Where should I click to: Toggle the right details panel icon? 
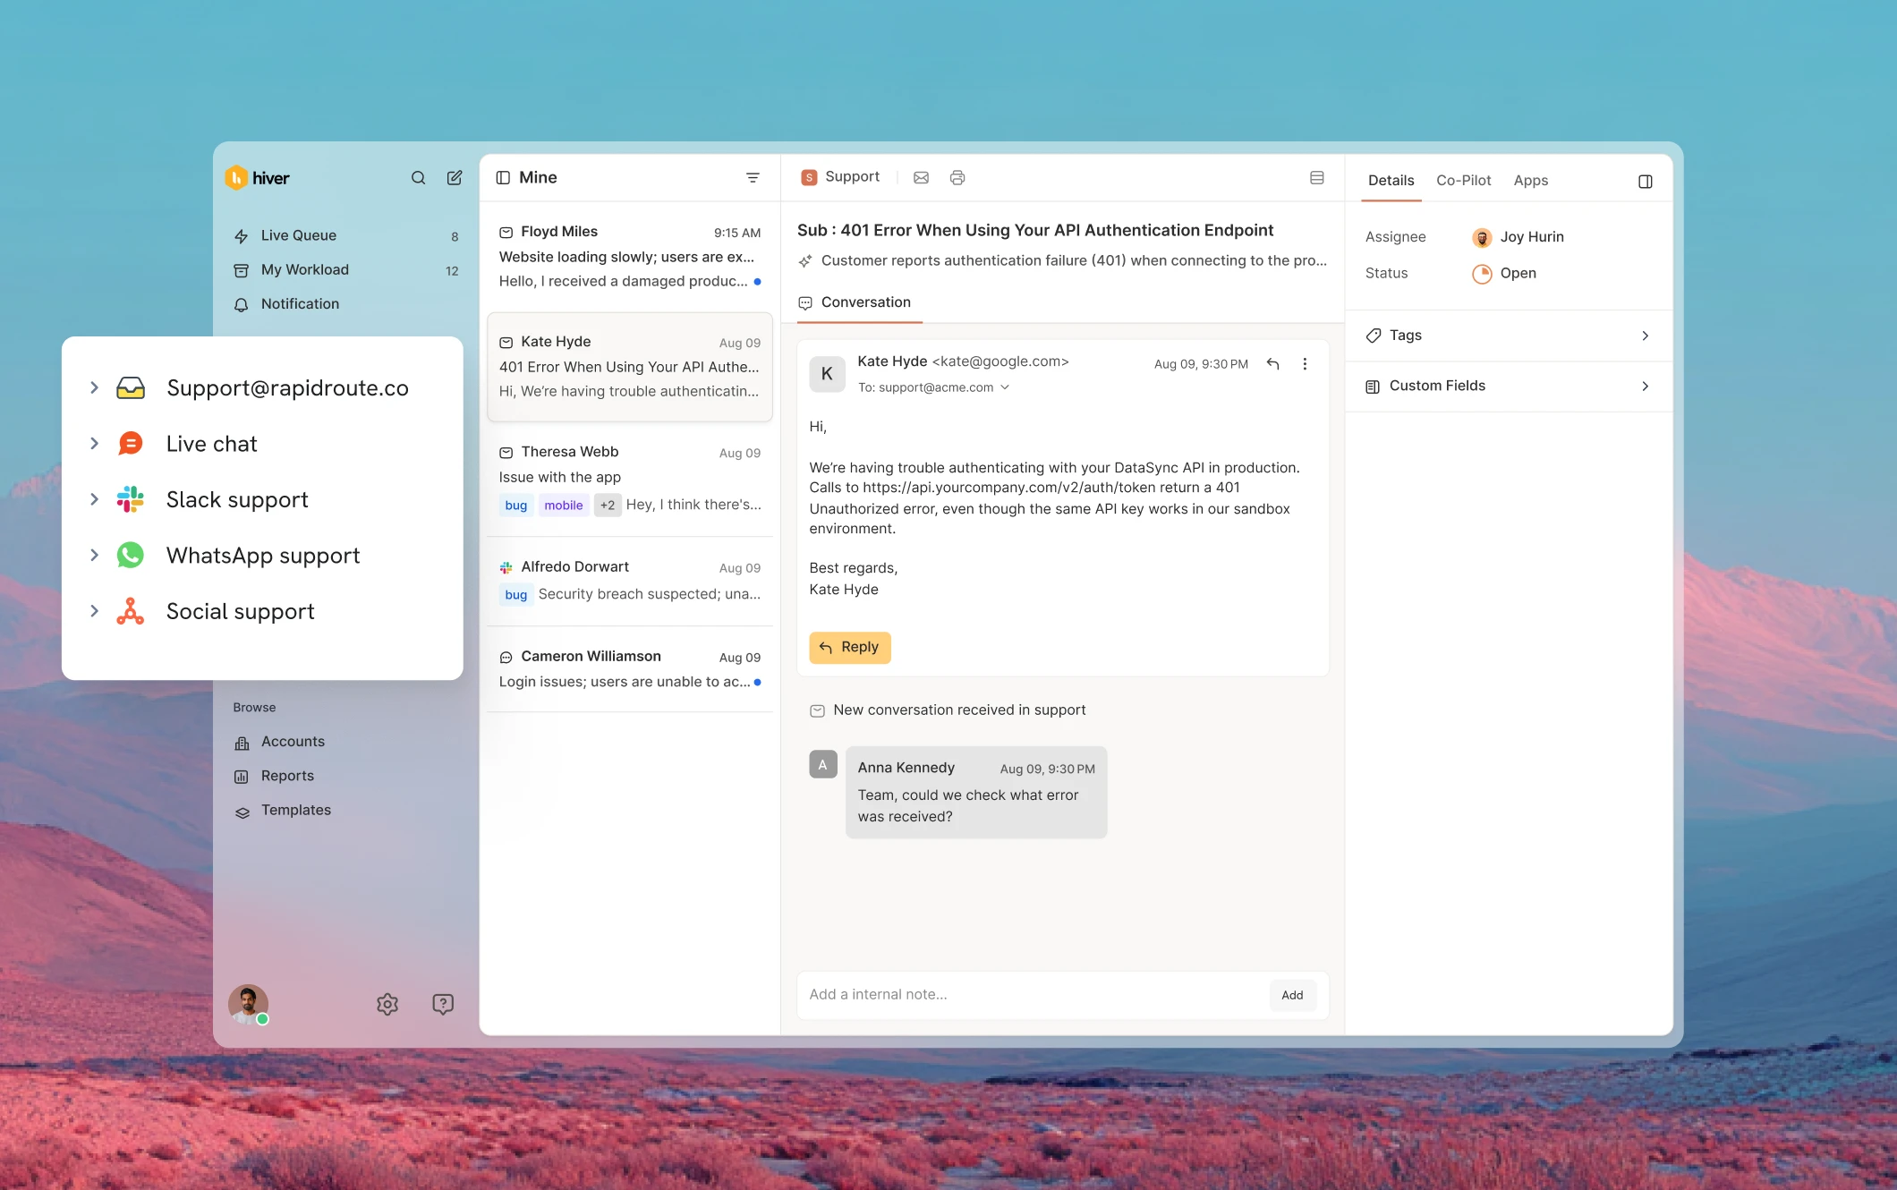coord(1645,182)
